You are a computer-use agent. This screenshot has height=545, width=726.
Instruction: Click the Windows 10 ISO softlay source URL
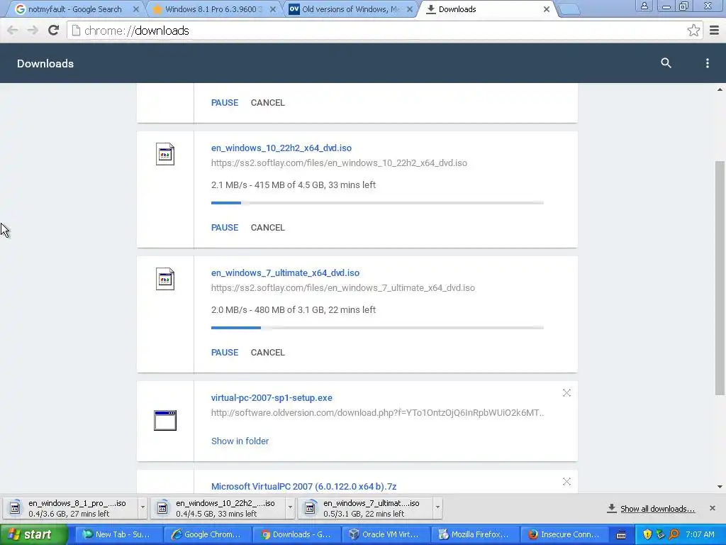(339, 163)
